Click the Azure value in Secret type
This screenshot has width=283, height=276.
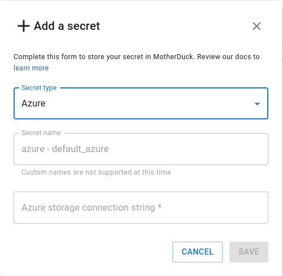(x=33, y=103)
